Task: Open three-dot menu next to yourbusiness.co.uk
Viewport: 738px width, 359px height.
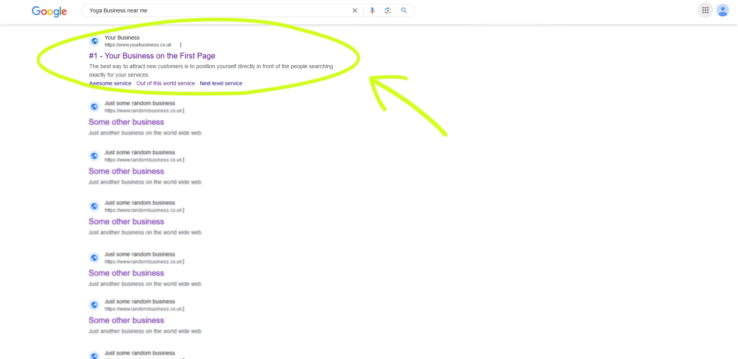Action: 181,45
